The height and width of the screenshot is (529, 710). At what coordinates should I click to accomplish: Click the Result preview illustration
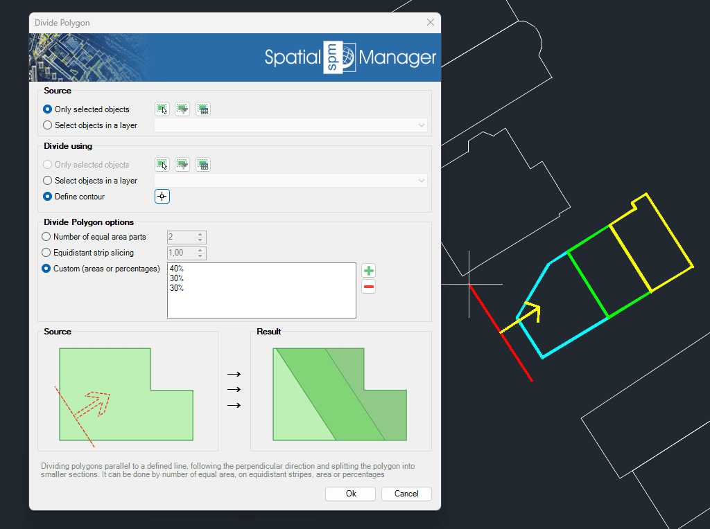click(x=340, y=394)
